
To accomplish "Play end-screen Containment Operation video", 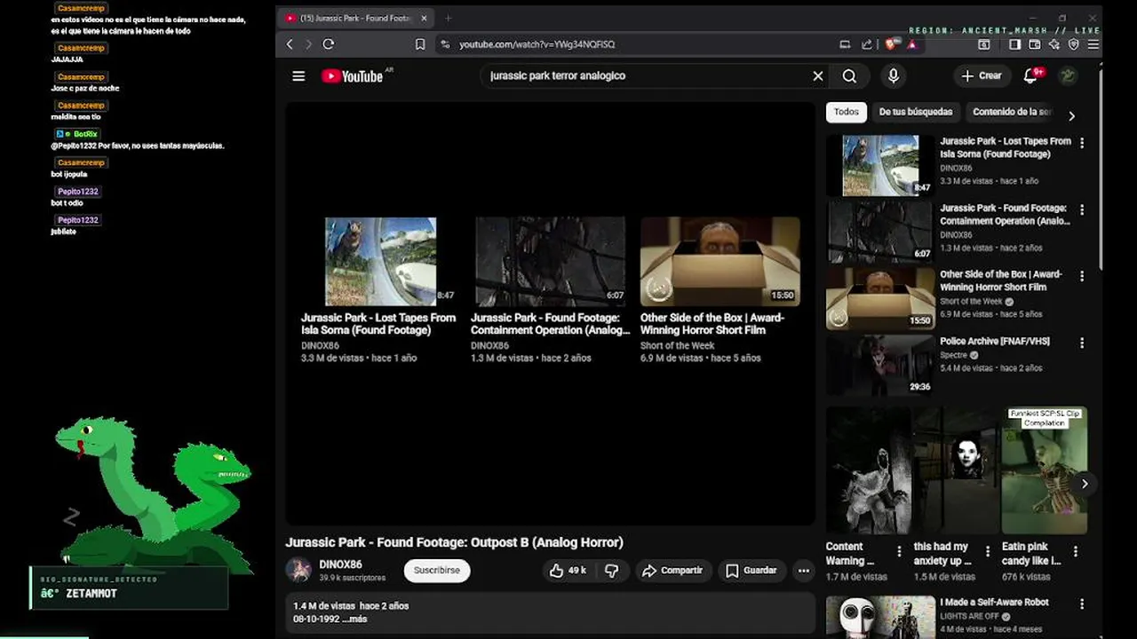I will [550, 262].
